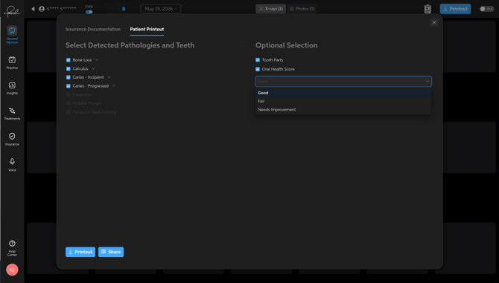Image resolution: width=499 pixels, height=283 pixels.
Task: Collapse the Oral Health Score dropdown field
Action: 343,81
